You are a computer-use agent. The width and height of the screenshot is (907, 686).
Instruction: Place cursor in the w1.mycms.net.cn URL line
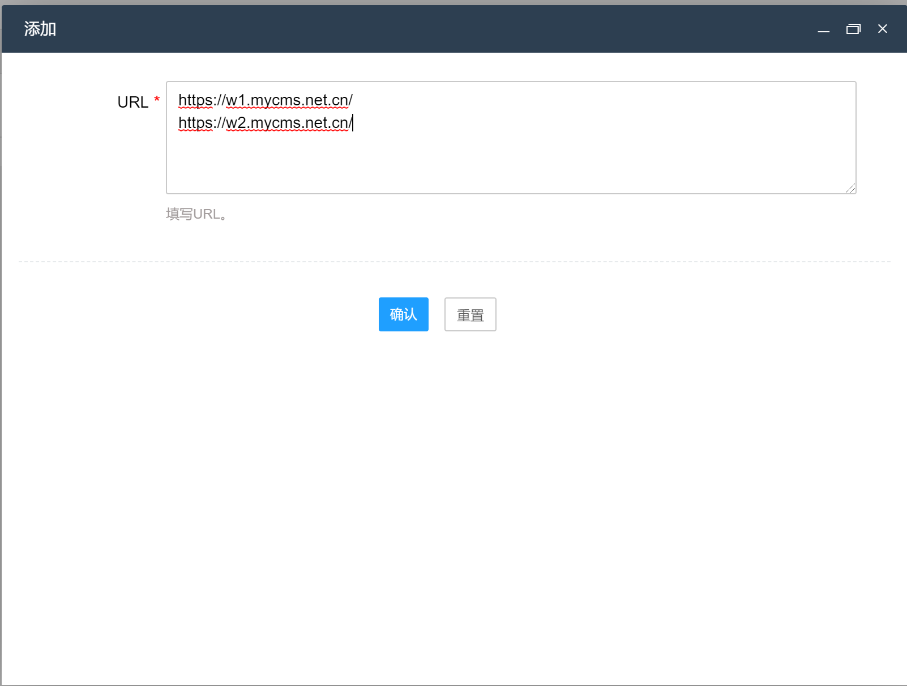(265, 100)
